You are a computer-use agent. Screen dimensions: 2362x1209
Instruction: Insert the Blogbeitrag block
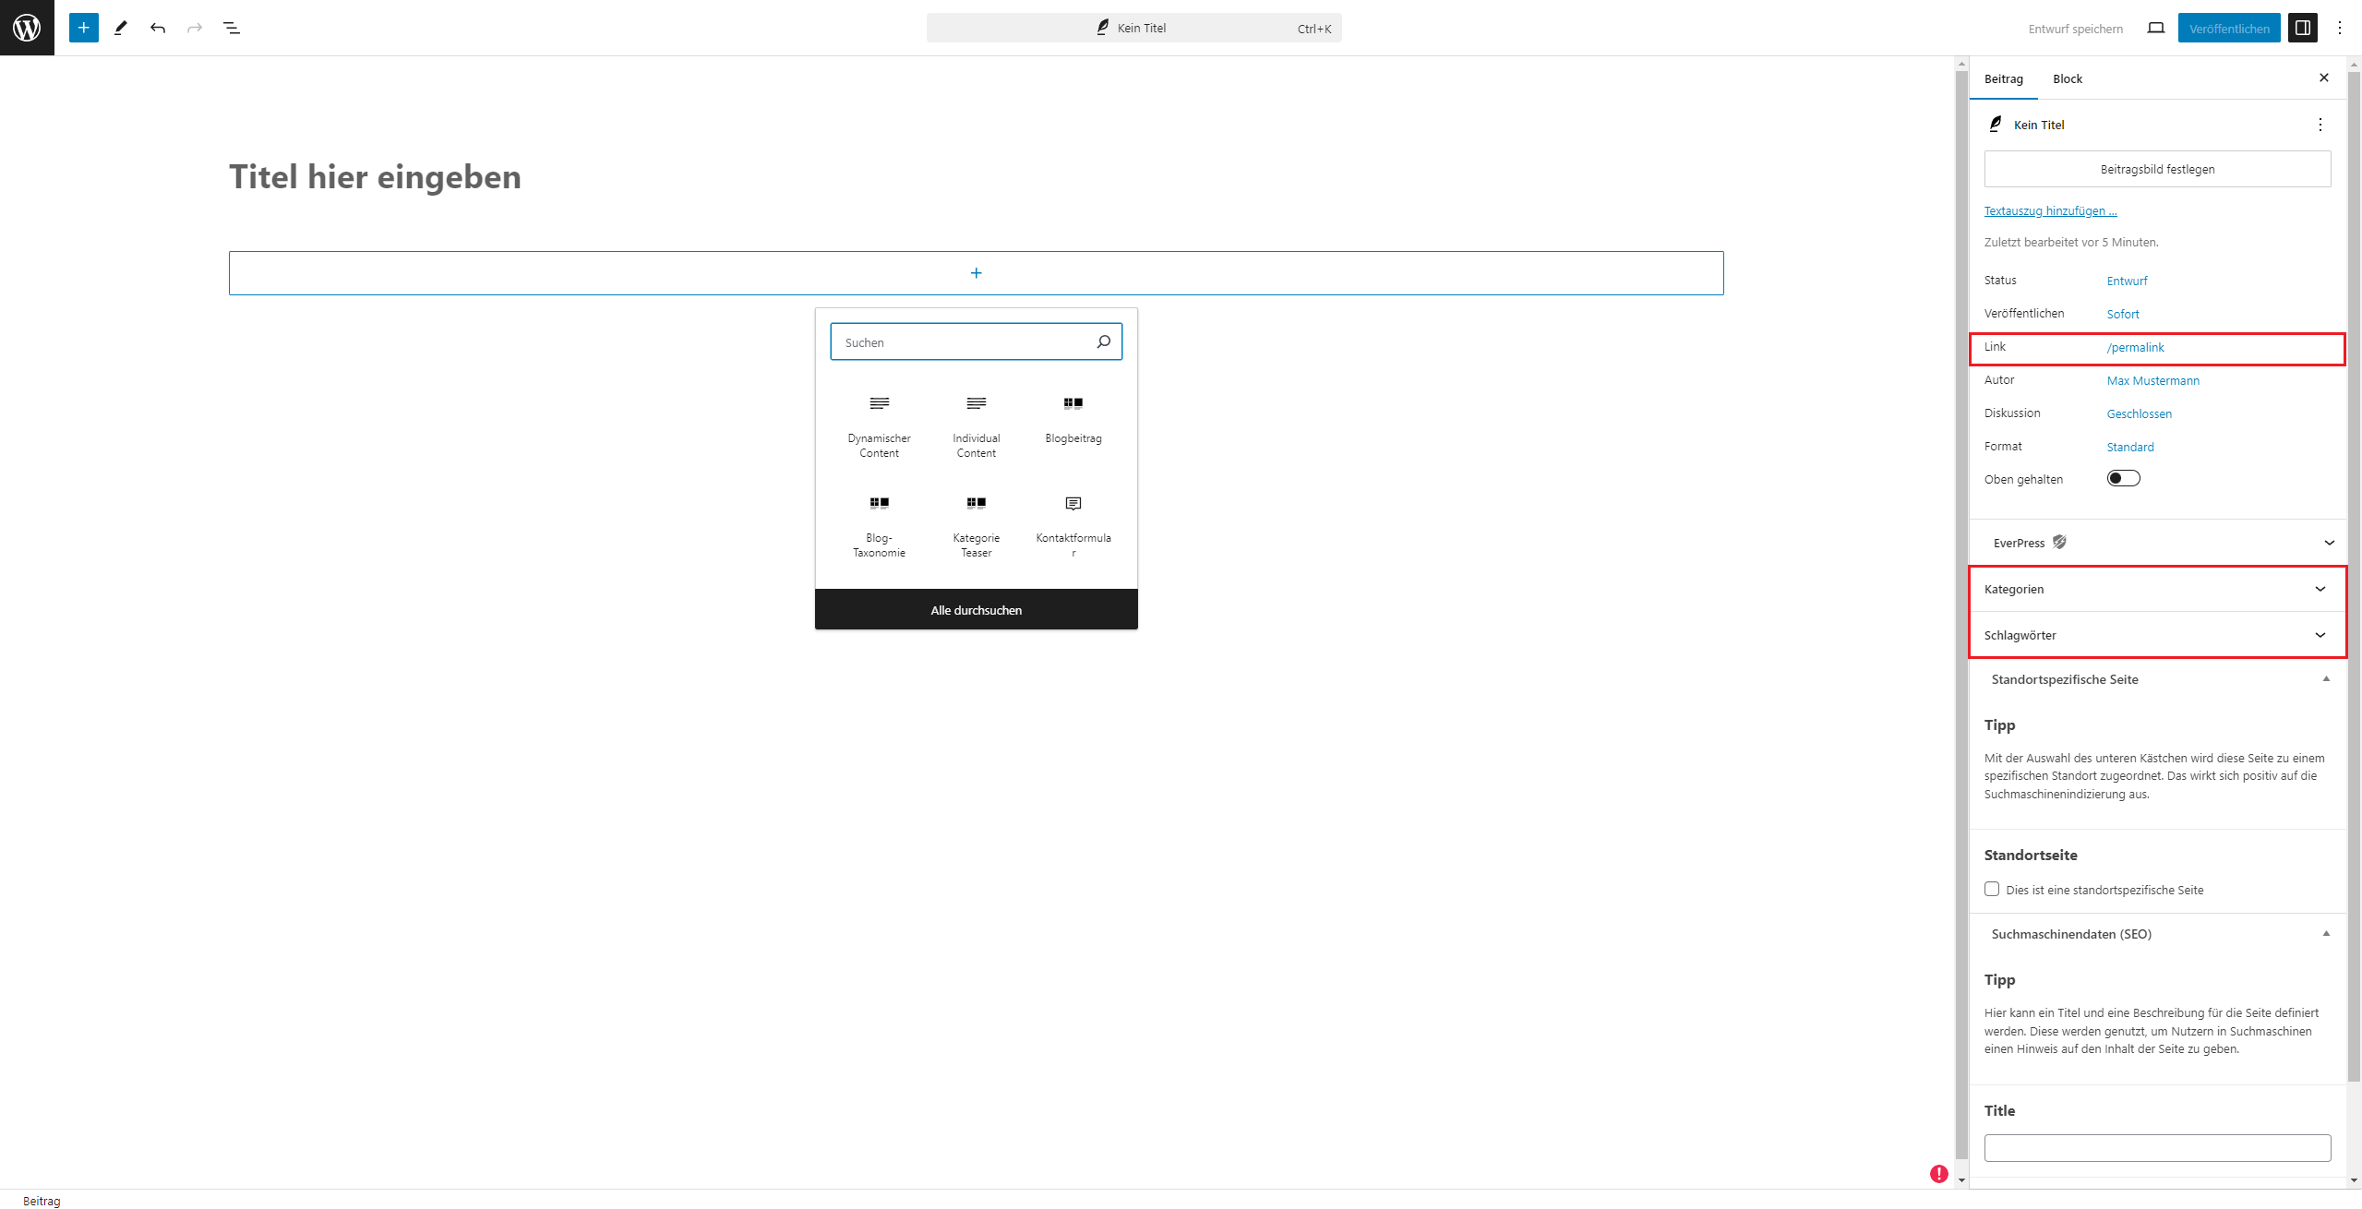1073,419
